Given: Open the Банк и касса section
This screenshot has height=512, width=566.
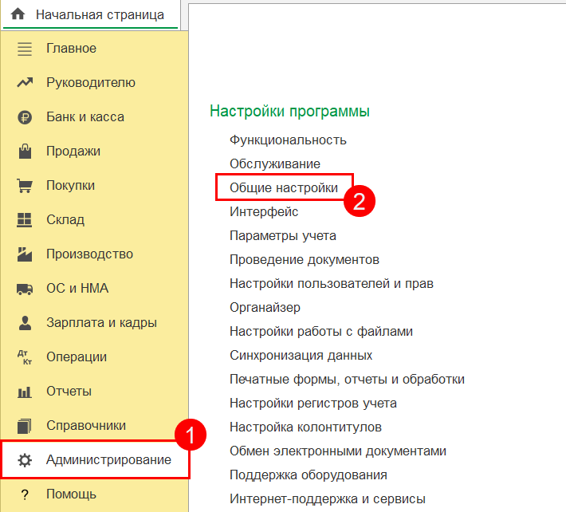Looking at the screenshot, I should (x=85, y=117).
